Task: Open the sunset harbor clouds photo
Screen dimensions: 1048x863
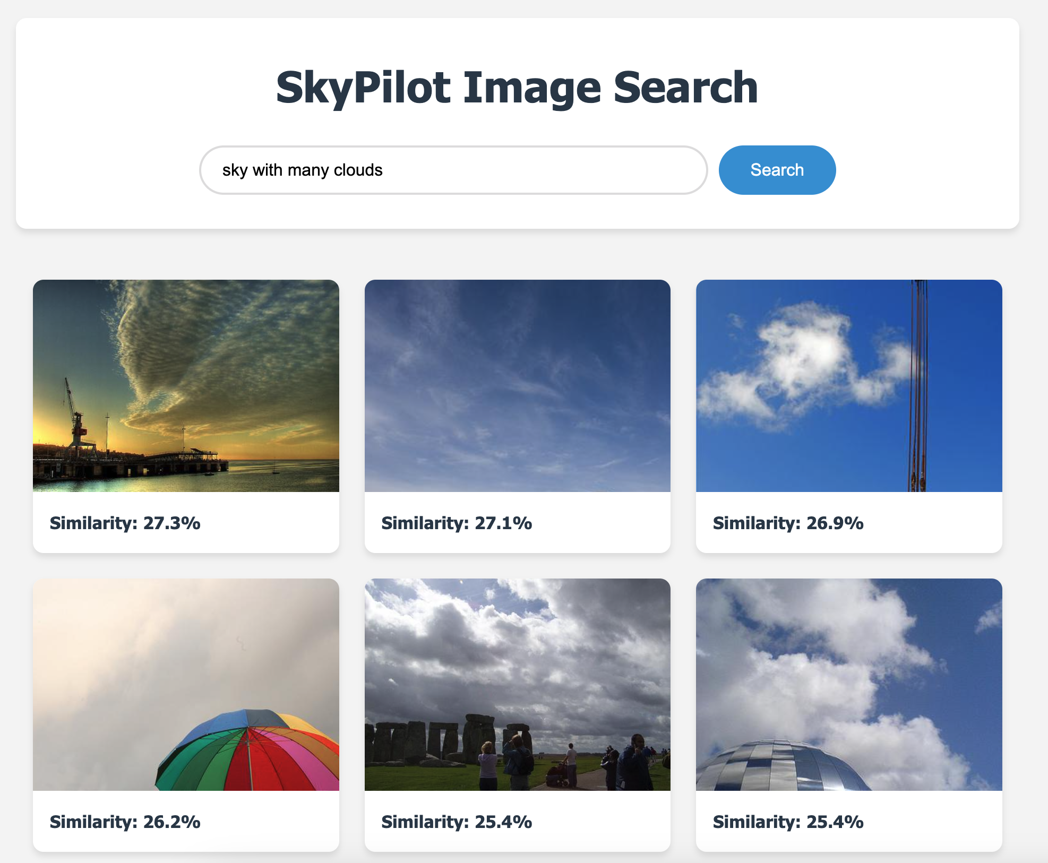Action: tap(186, 386)
